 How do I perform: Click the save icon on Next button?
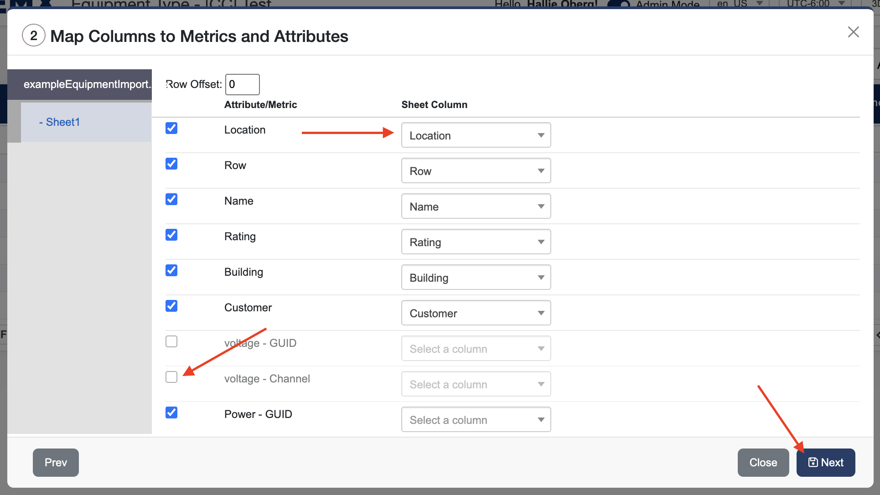813,462
